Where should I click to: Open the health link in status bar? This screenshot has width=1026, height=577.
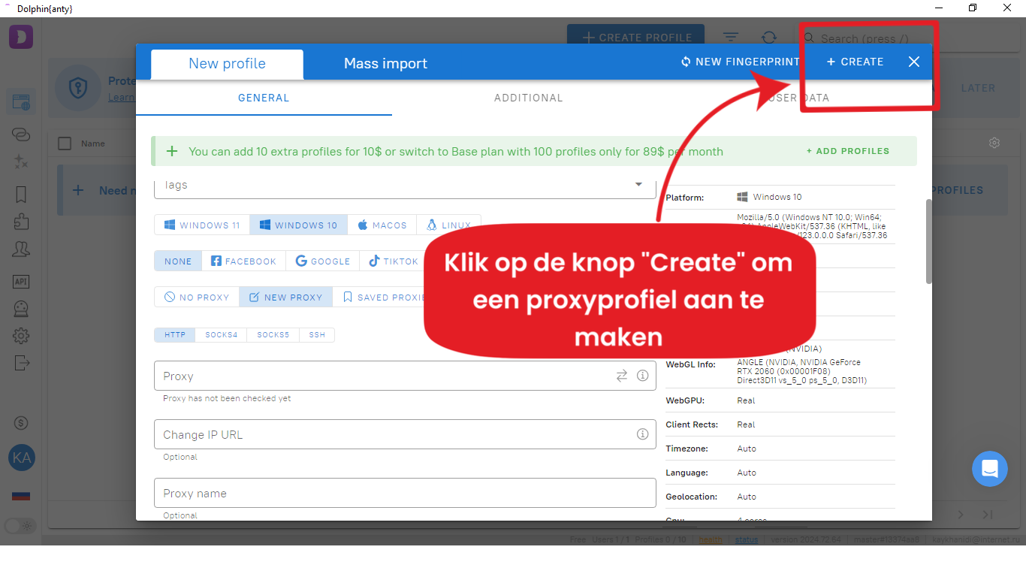point(711,539)
